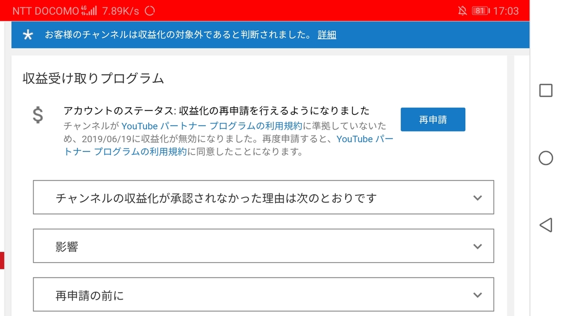The width and height of the screenshot is (562, 316).
Task: Expand the 再申請の前に section chevron
Action: [x=477, y=295]
